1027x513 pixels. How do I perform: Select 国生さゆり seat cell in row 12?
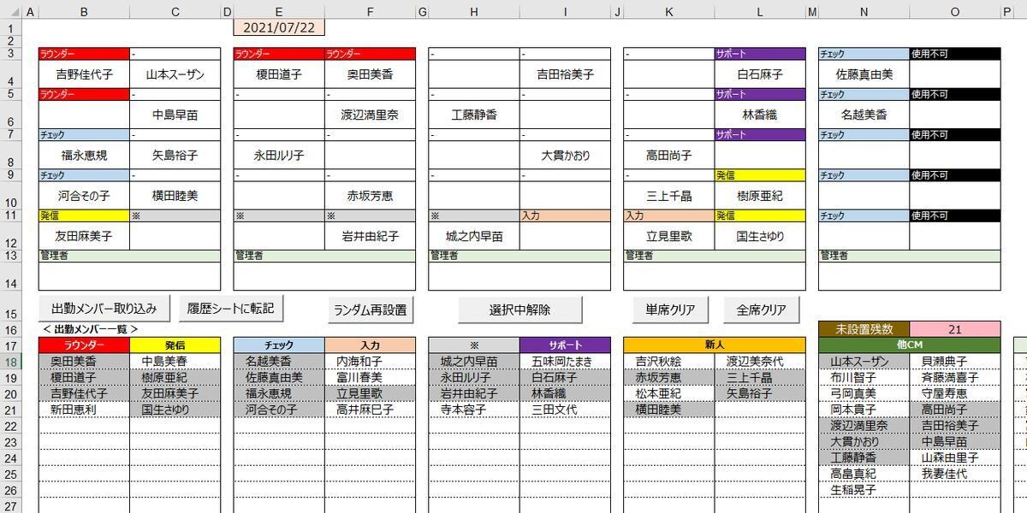tap(760, 236)
